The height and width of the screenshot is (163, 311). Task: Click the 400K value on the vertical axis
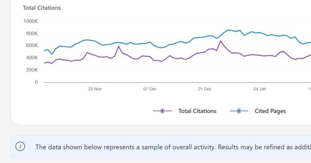[32, 58]
